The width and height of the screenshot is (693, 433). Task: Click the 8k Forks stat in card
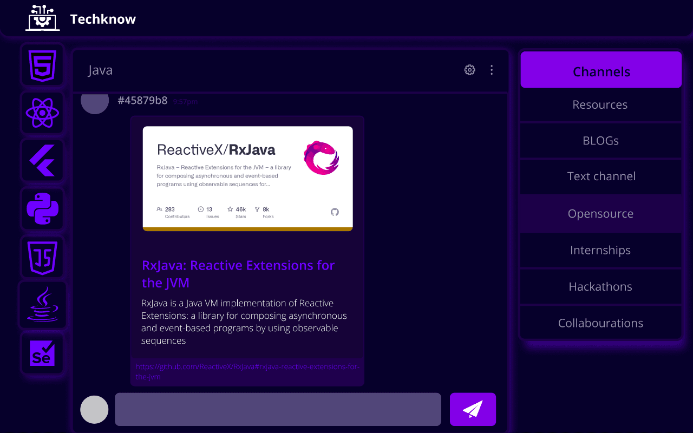click(265, 212)
